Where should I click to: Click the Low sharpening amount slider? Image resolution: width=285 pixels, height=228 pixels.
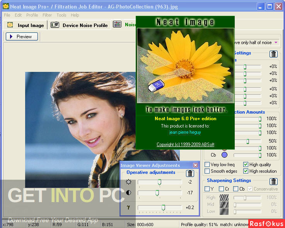pyautogui.click(x=247, y=211)
